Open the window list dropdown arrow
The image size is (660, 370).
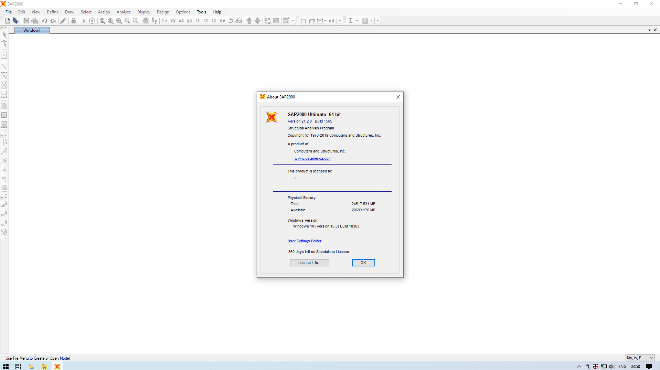pyautogui.click(x=649, y=30)
